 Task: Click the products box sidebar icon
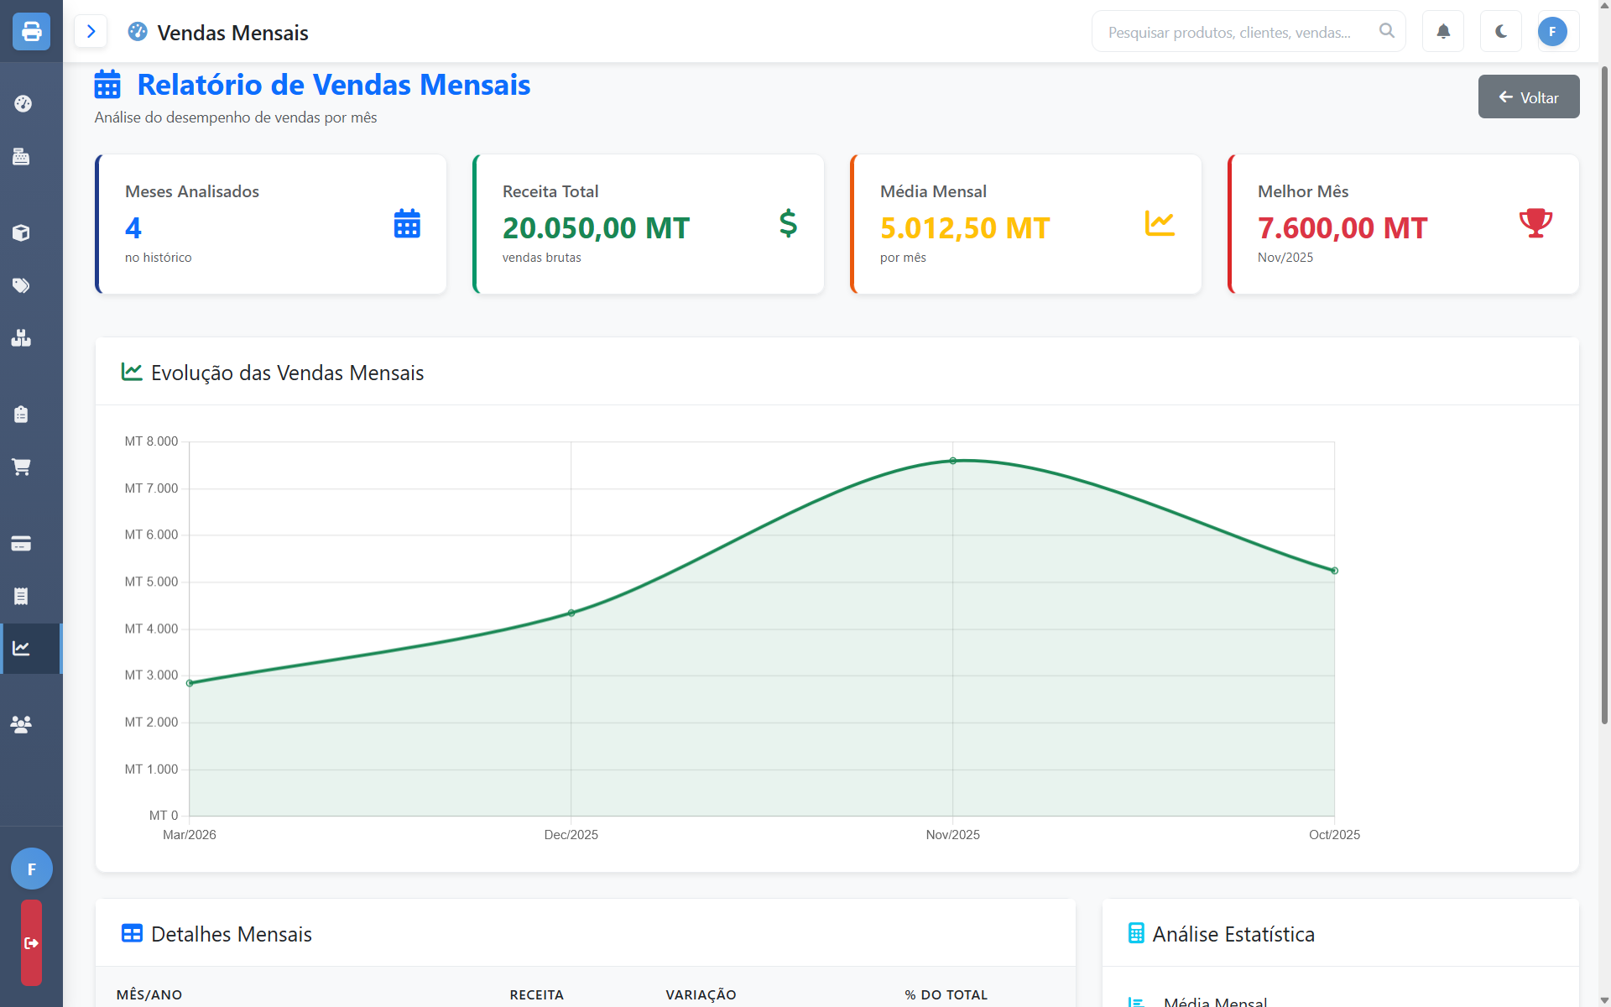22,232
